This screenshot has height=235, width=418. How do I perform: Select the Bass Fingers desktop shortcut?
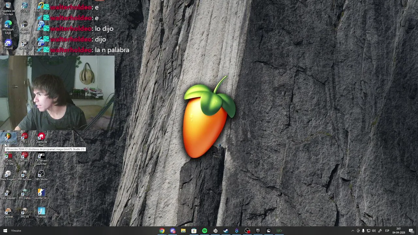pyautogui.click(x=8, y=176)
